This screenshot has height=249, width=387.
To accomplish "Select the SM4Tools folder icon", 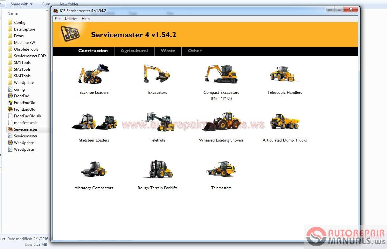I will [x=10, y=76].
